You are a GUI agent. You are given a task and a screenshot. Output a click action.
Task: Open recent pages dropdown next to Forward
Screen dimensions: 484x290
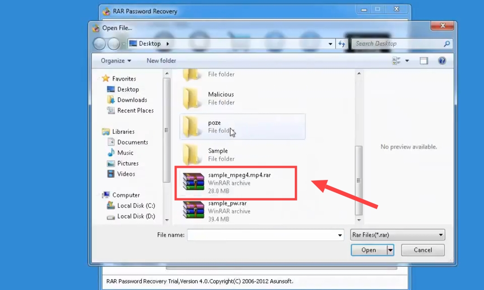[124, 44]
